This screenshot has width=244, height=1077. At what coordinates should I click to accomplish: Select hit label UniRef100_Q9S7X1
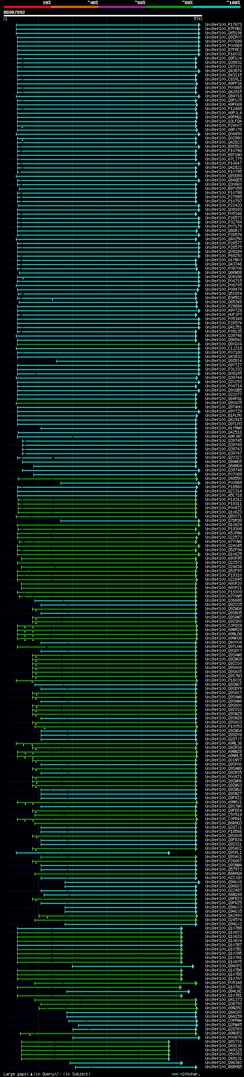(x=223, y=1041)
